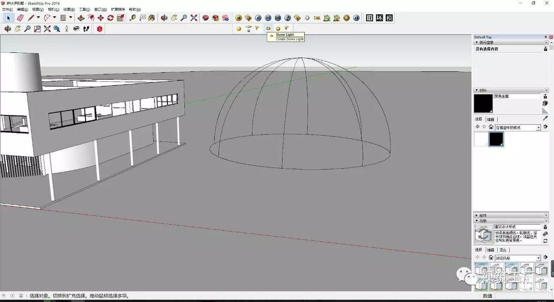This screenshot has height=302, width=554.
Task: Activate the Push/Pull tool
Action: [x=81, y=18]
